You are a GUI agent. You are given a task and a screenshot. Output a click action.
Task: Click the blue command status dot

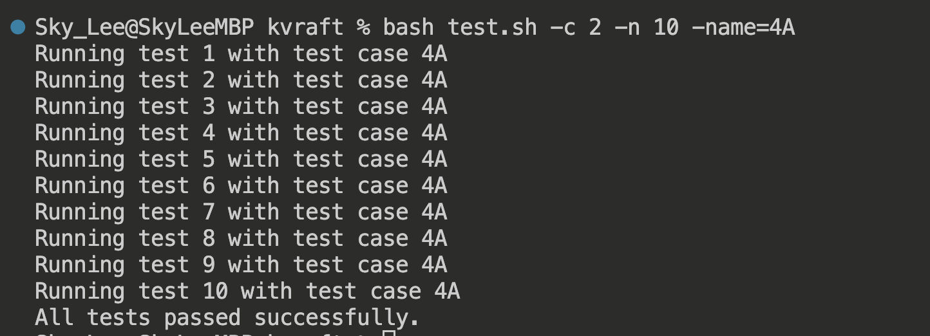pos(18,28)
